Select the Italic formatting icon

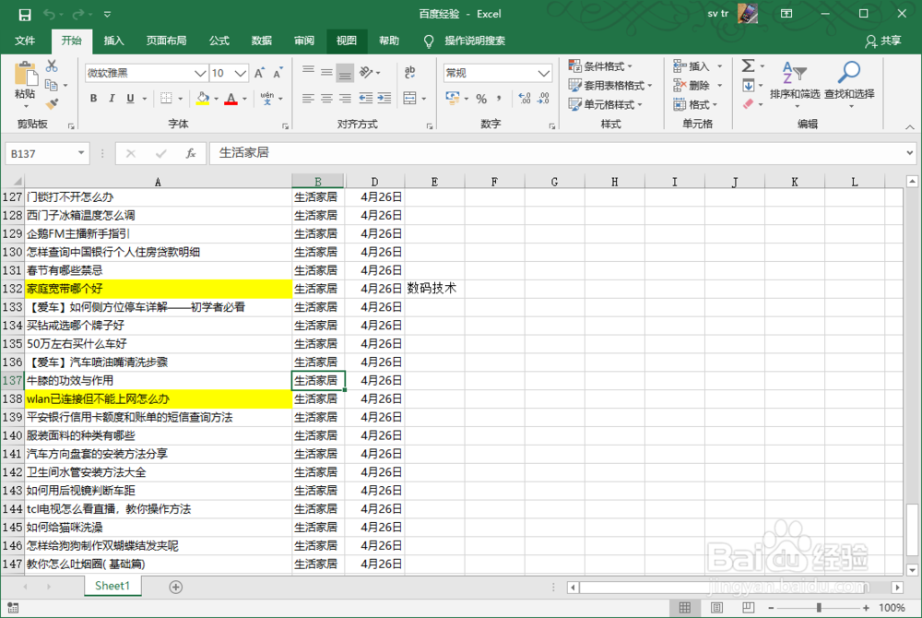(x=110, y=98)
